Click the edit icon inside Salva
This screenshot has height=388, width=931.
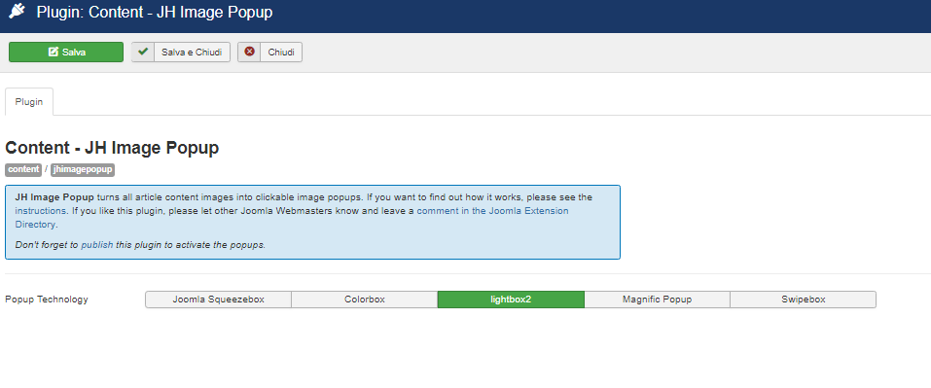point(53,52)
